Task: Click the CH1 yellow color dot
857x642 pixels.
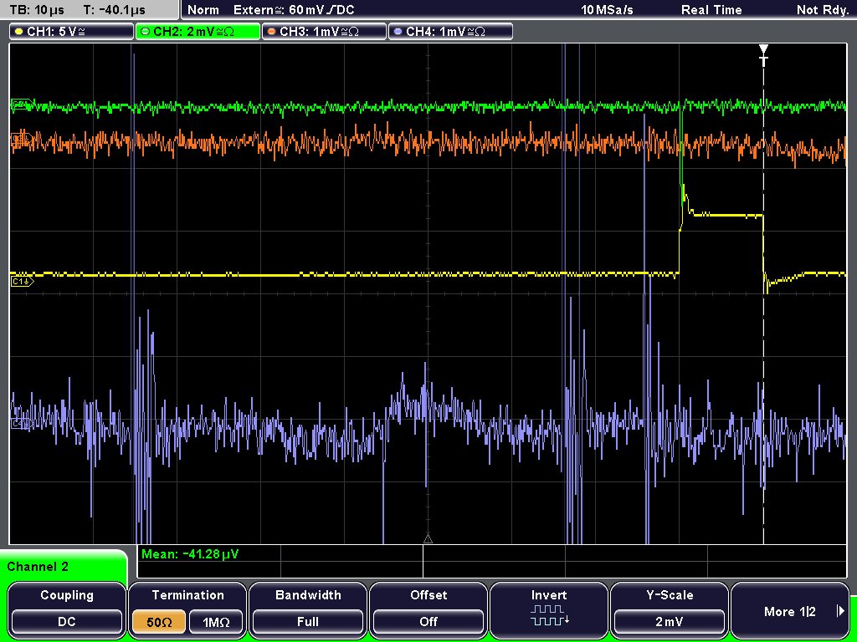Action: [19, 32]
